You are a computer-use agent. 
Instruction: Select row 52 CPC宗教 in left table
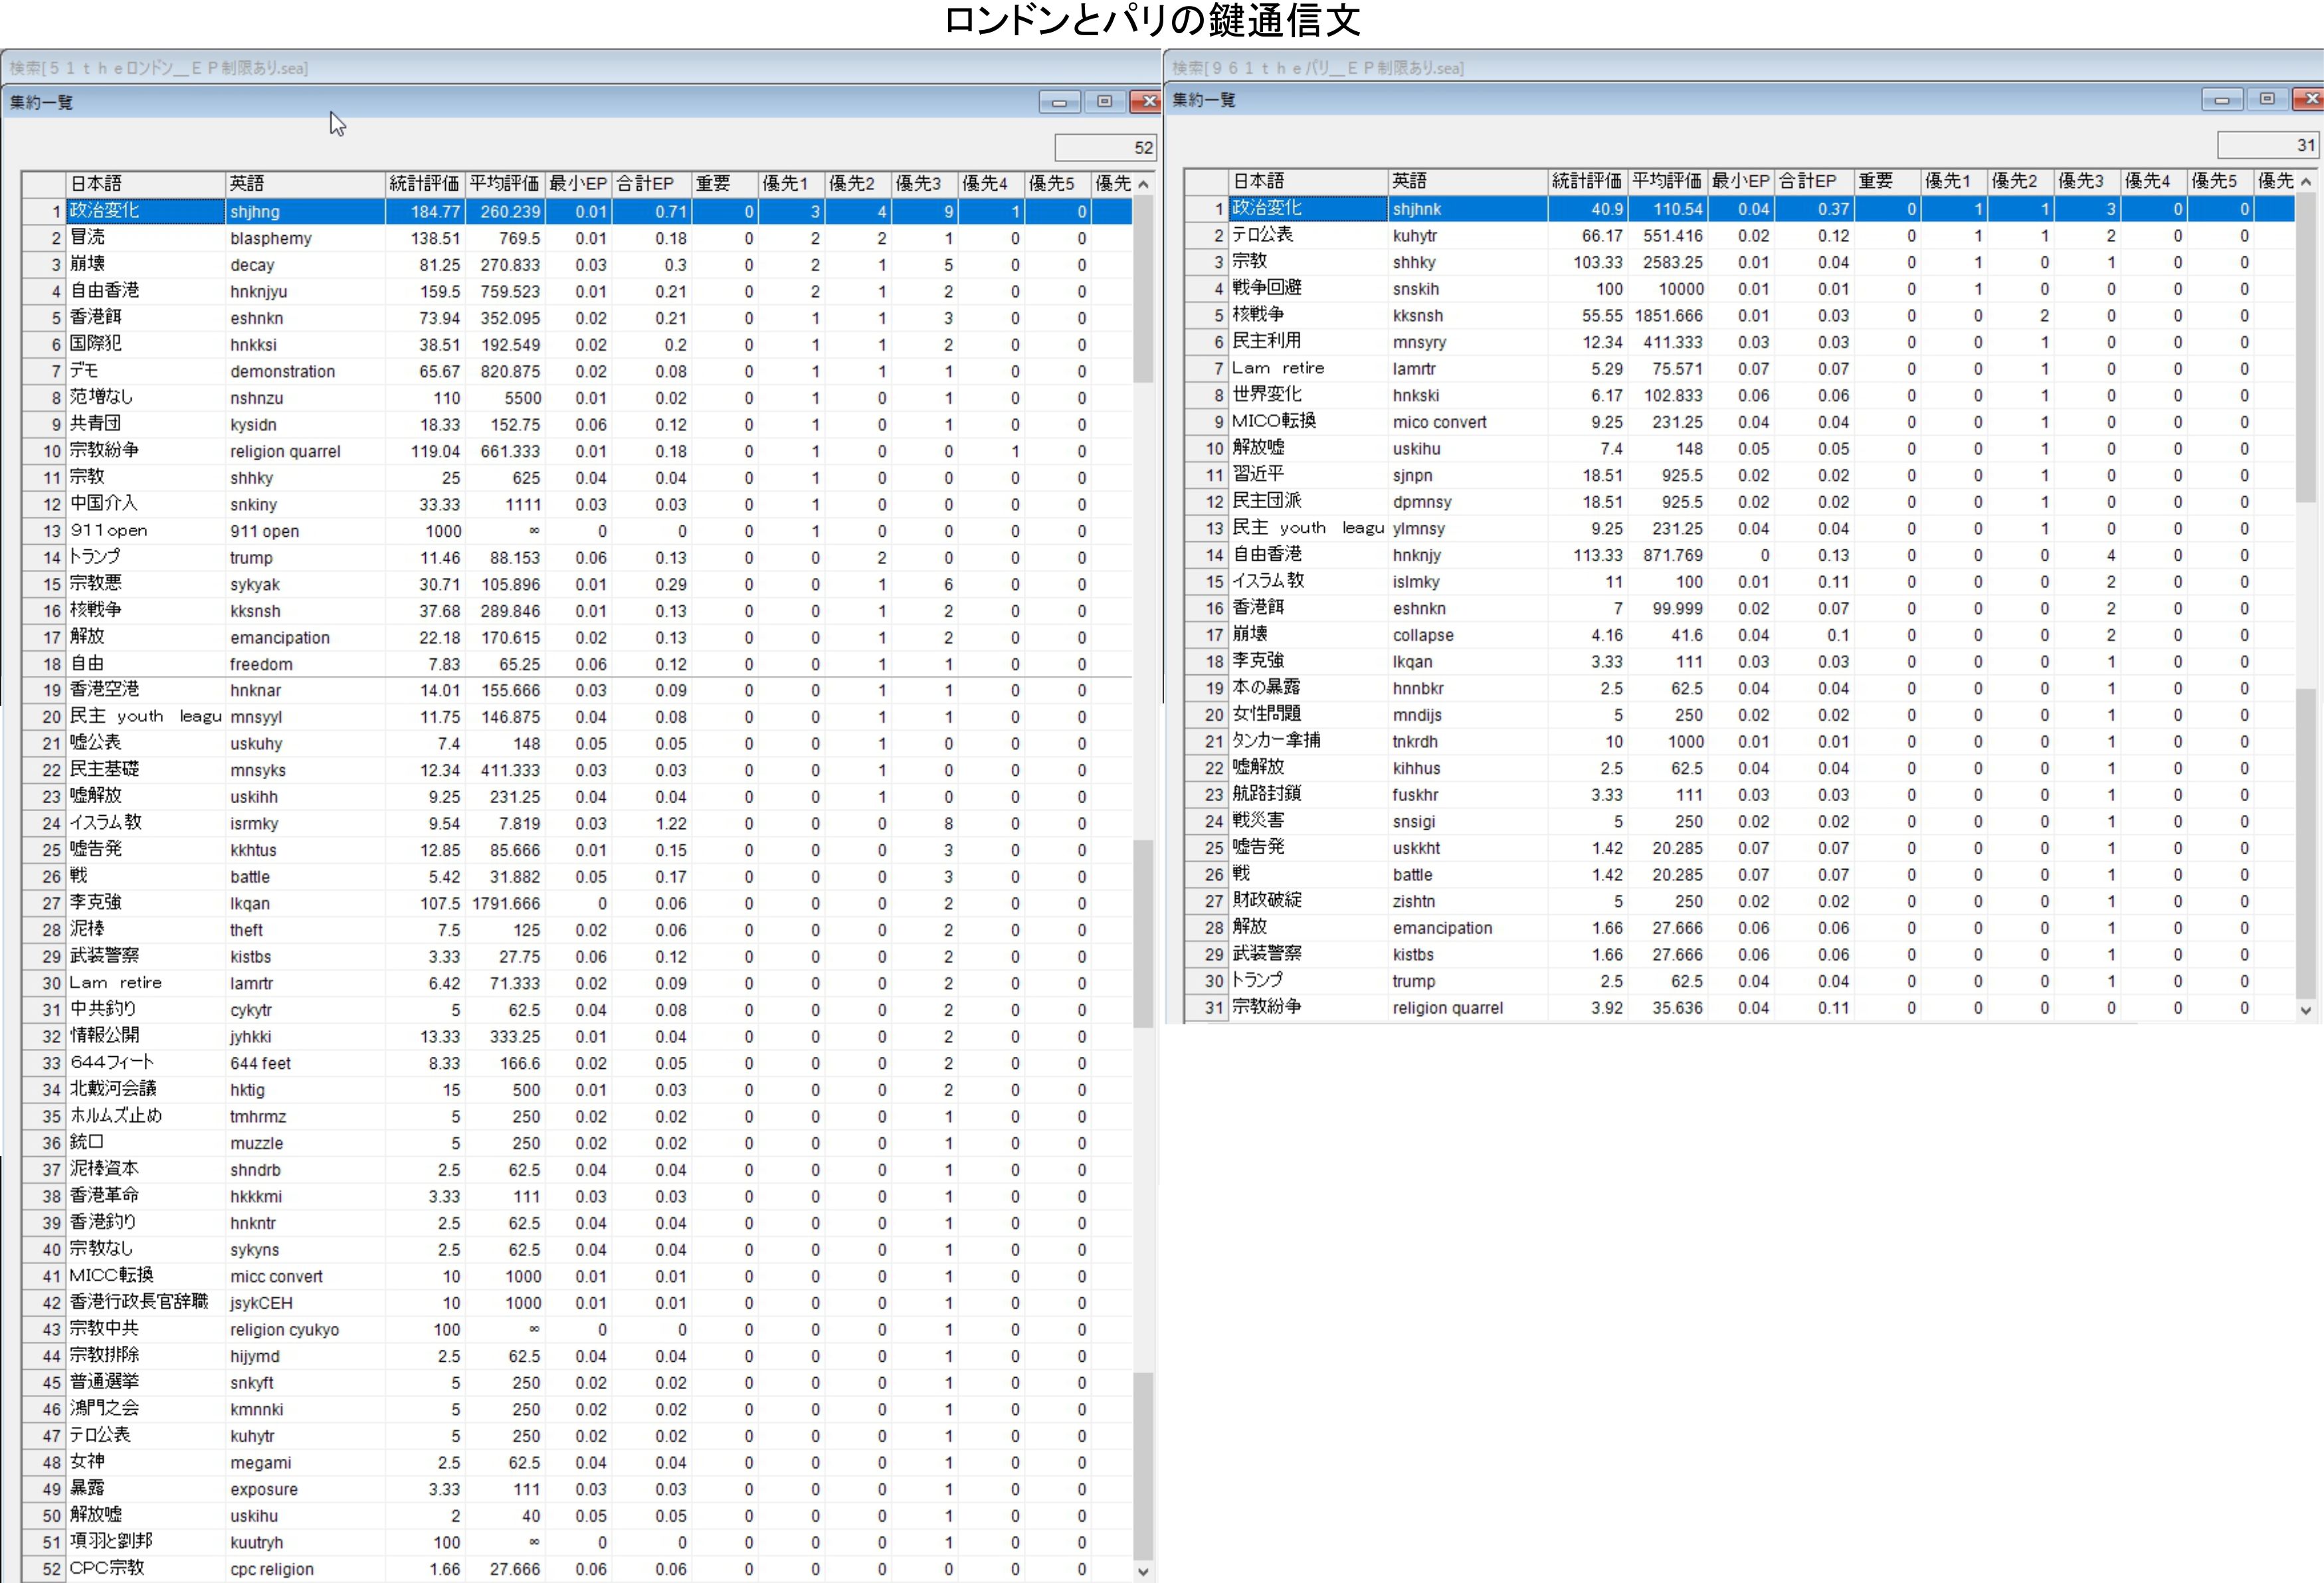(x=107, y=1568)
